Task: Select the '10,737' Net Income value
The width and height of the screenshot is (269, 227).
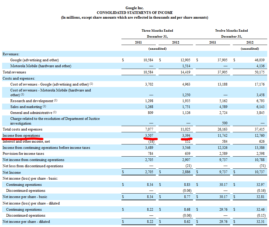Action: [x=259, y=172]
